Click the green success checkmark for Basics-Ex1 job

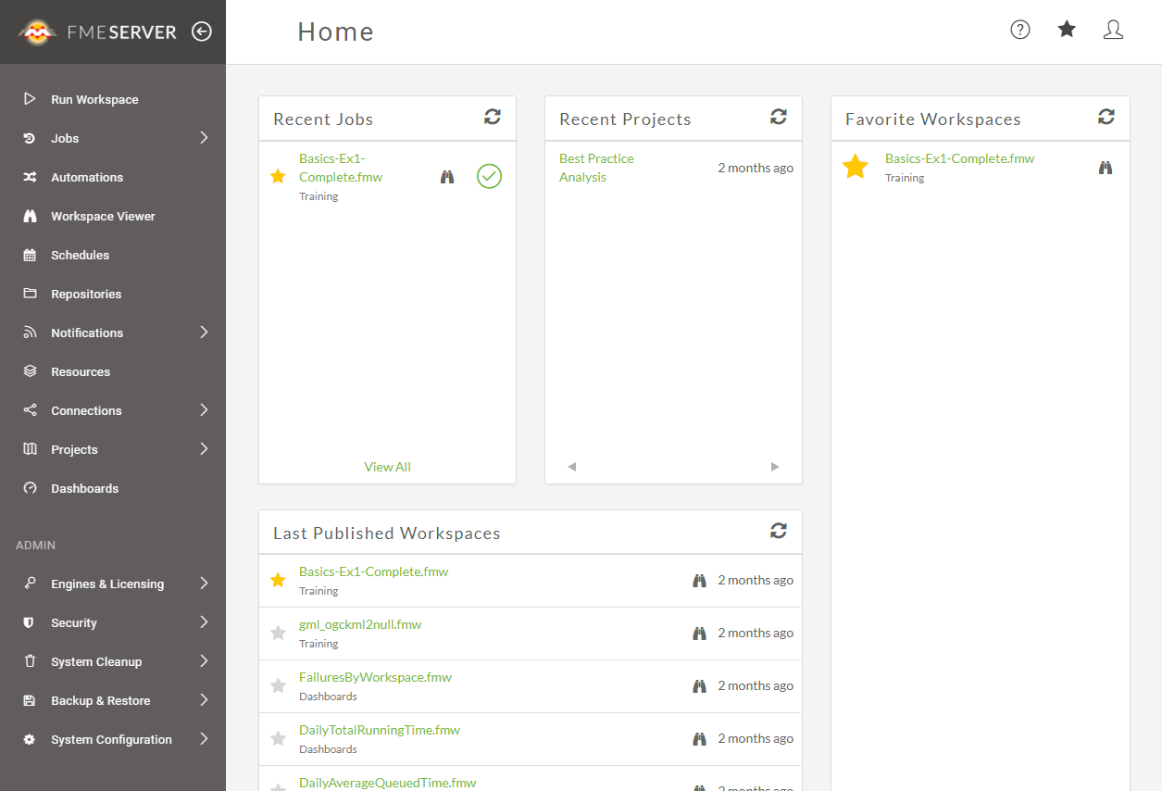tap(489, 176)
